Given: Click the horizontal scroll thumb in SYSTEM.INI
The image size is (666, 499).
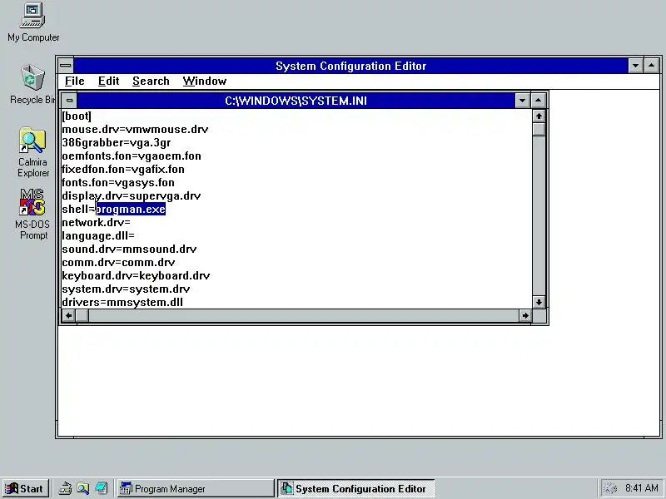Looking at the screenshot, I should [82, 316].
